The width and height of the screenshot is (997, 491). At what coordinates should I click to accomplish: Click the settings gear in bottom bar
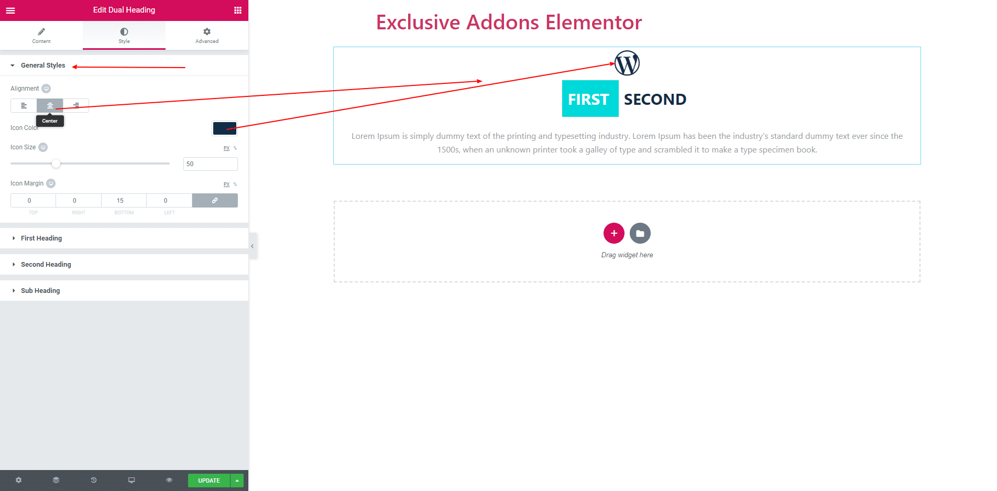pos(19,480)
